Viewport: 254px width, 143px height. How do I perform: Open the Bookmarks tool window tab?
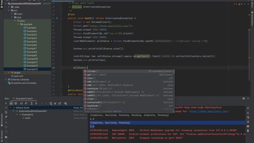coord(2,120)
